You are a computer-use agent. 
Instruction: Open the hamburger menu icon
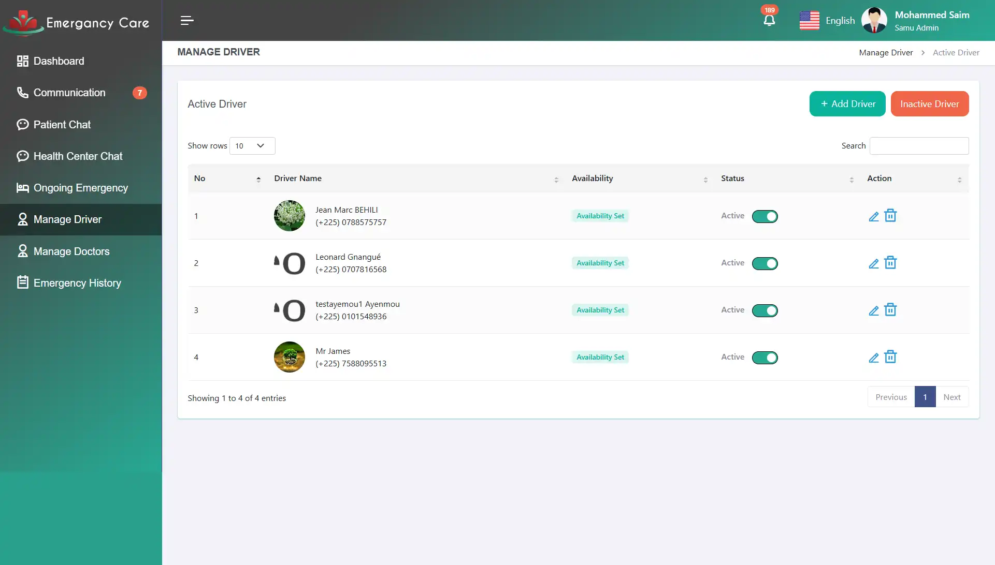tap(186, 21)
